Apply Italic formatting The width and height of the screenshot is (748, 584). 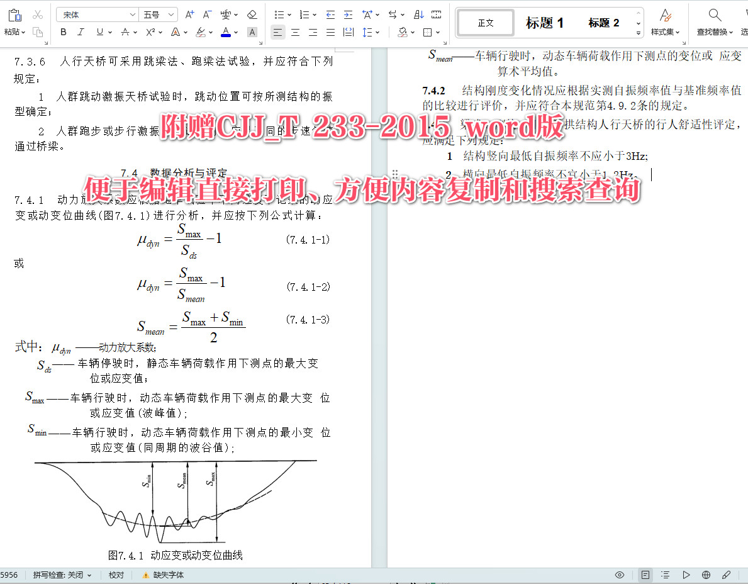click(79, 32)
